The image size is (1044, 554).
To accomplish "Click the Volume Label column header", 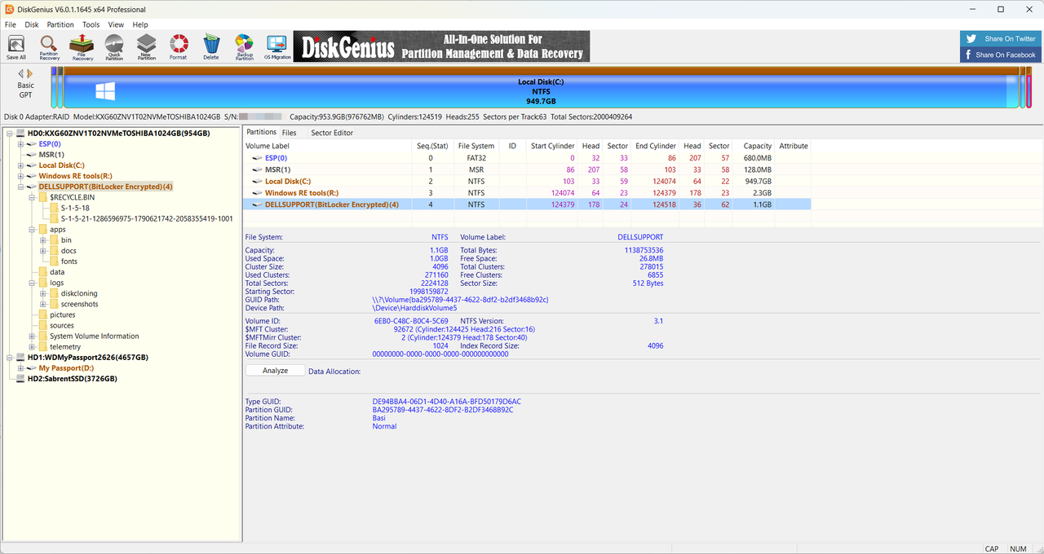I will [x=329, y=146].
